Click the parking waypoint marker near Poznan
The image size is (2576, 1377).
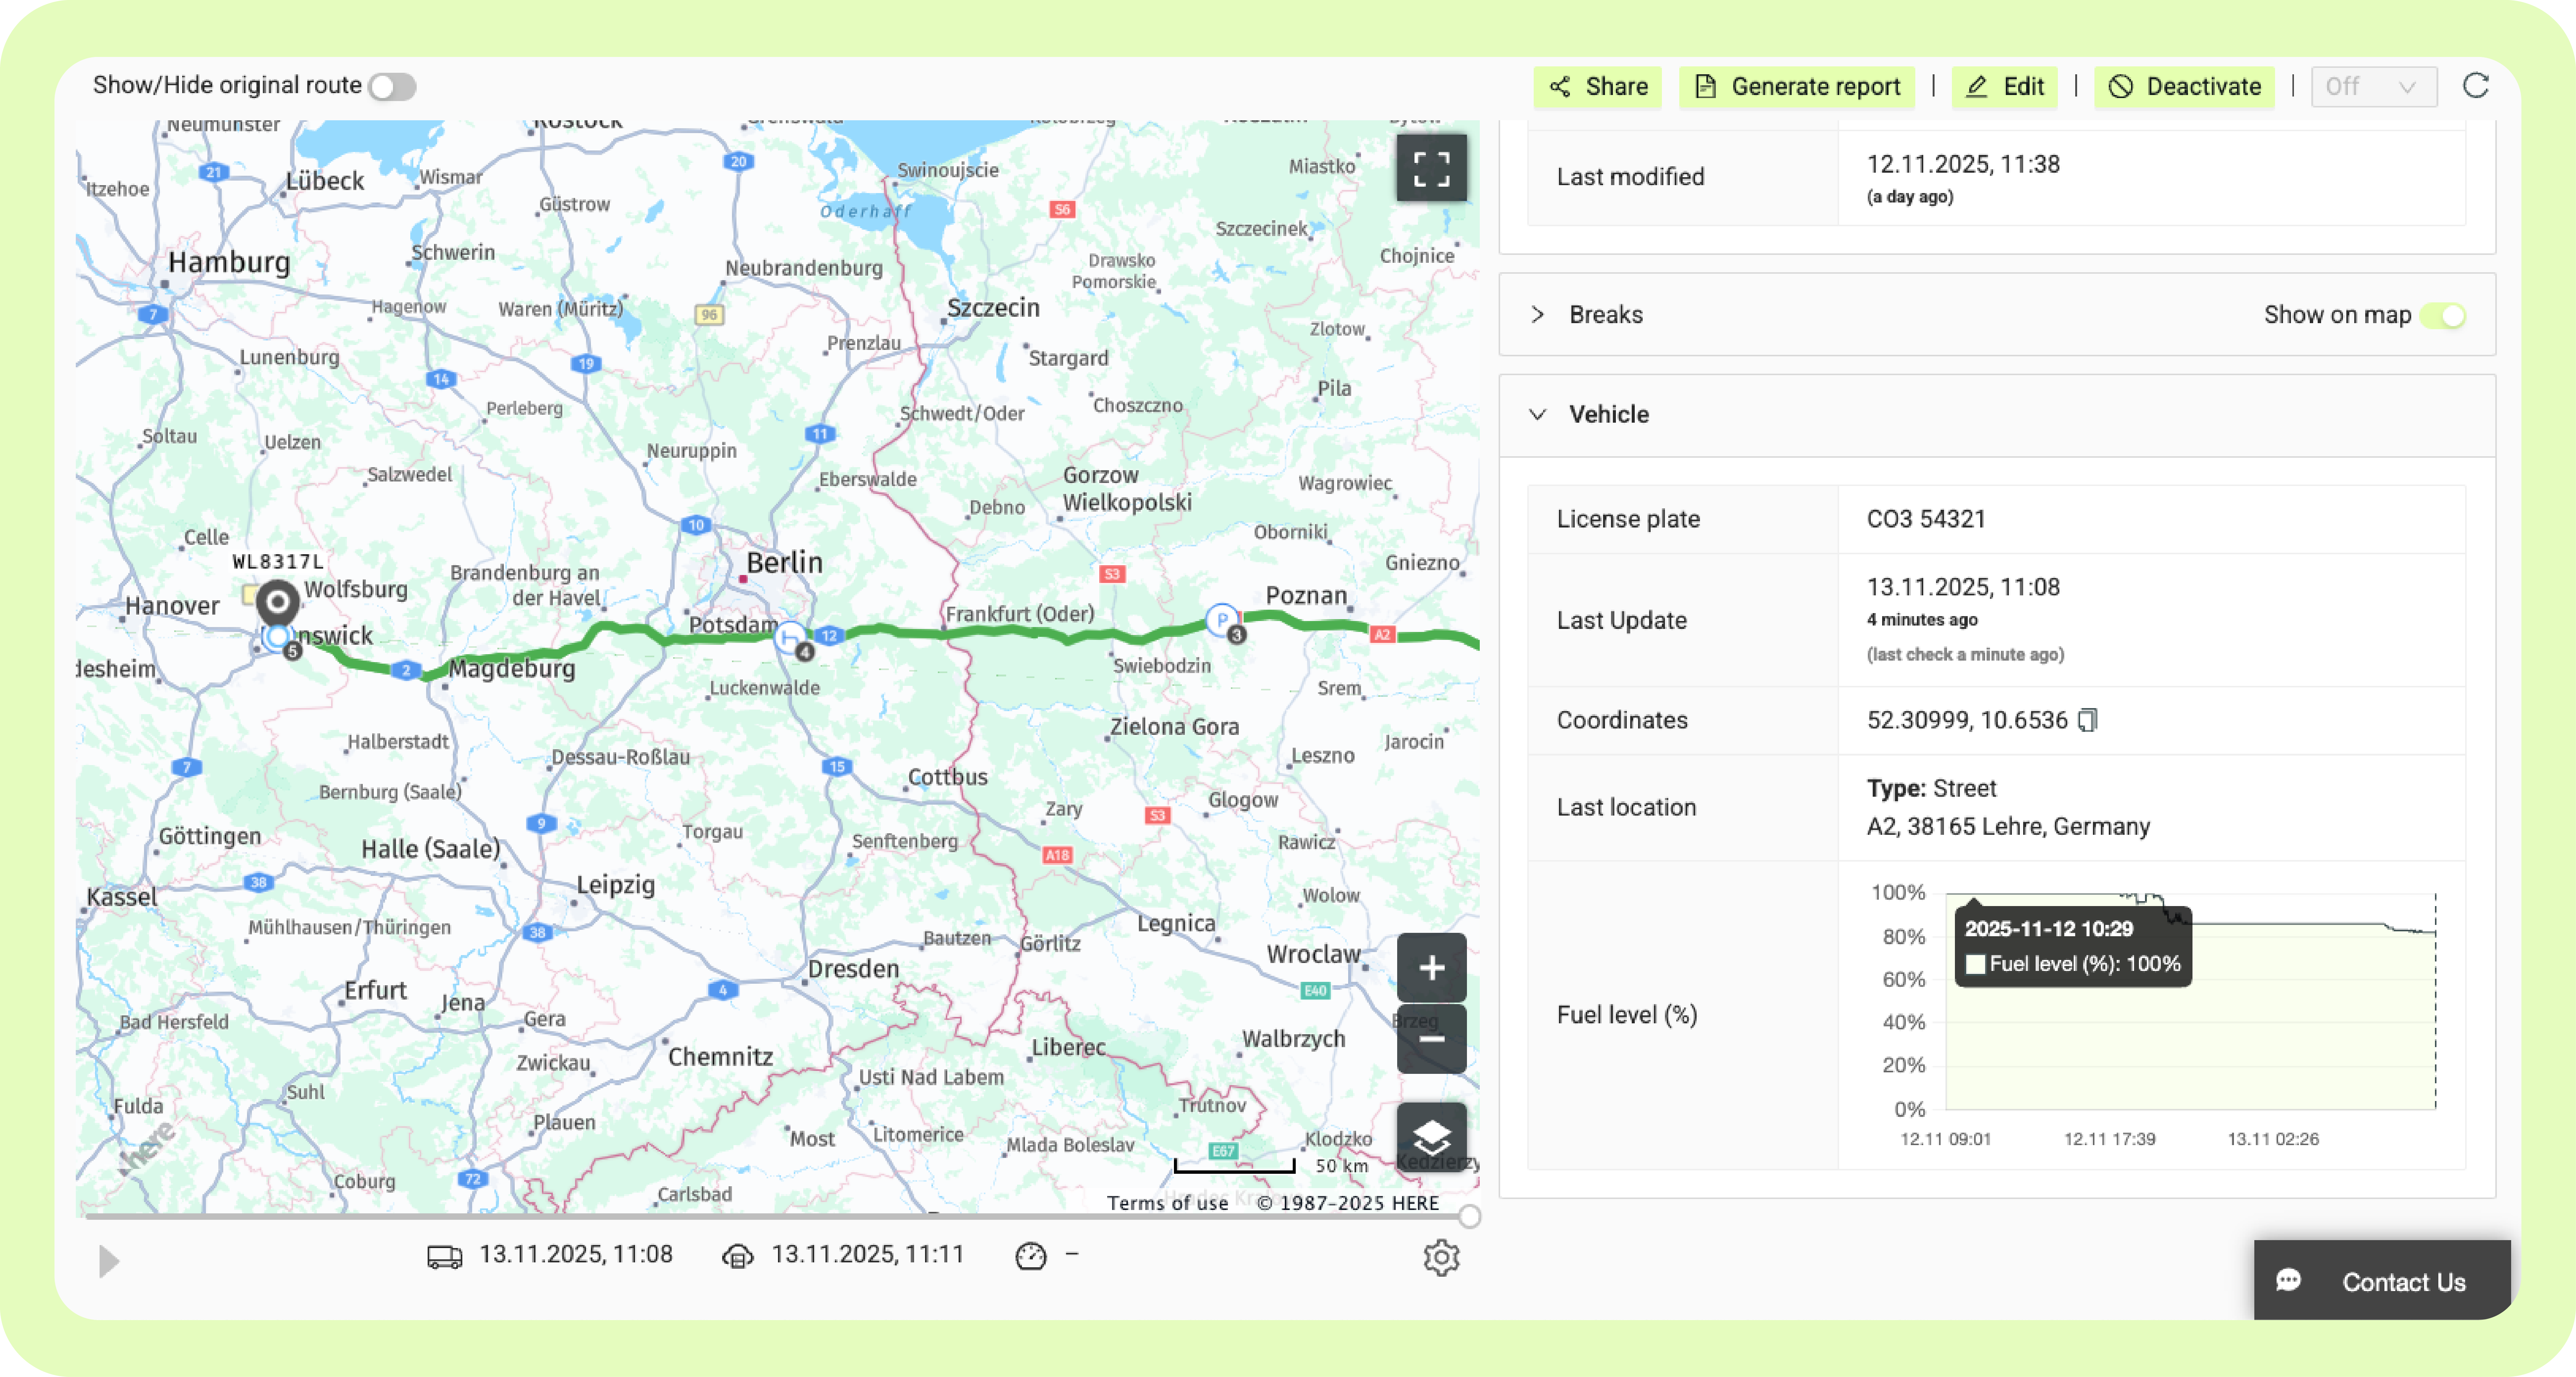tap(1221, 620)
